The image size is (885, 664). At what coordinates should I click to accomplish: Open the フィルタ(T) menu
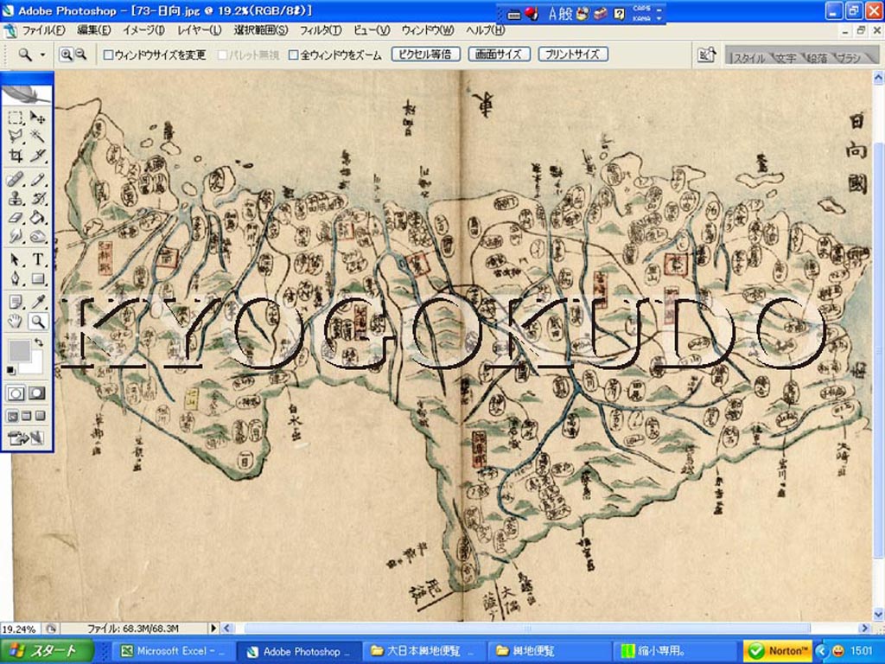click(321, 30)
